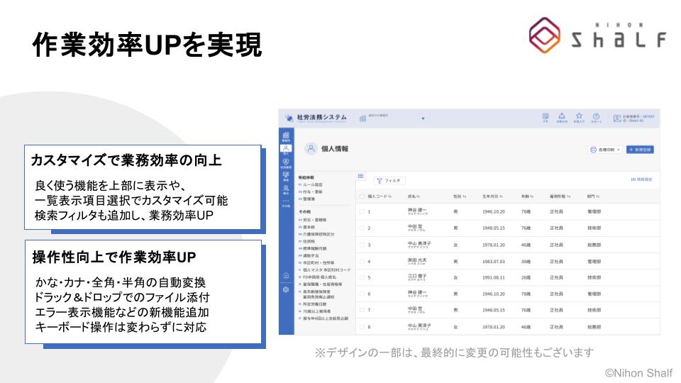The width and height of the screenshot is (681, 383).
Task: Open 通勤手当 in the side menu
Action: click(311, 255)
